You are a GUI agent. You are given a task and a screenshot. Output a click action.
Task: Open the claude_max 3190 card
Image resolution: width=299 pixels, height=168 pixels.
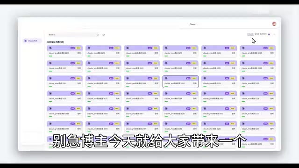tap(257, 127)
